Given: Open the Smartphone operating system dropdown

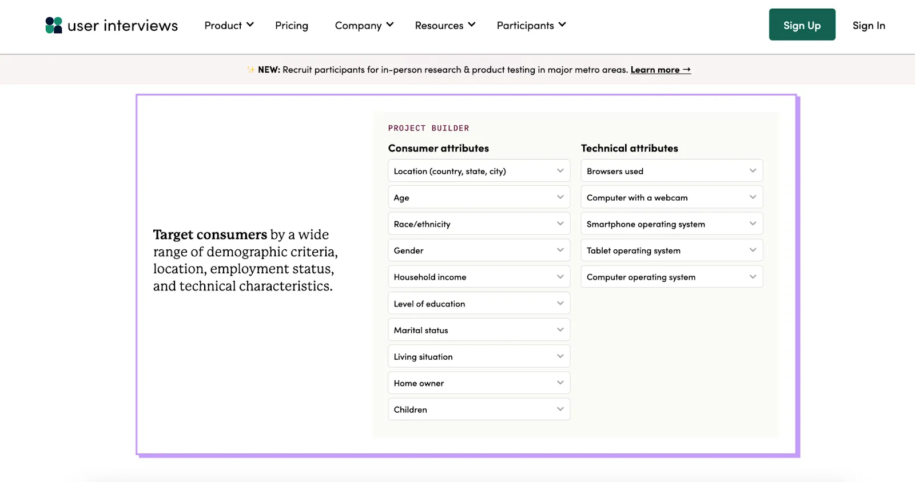Looking at the screenshot, I should coord(672,224).
